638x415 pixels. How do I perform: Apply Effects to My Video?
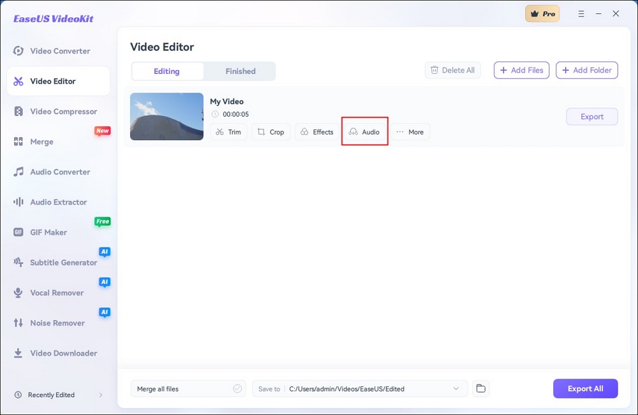pos(316,132)
